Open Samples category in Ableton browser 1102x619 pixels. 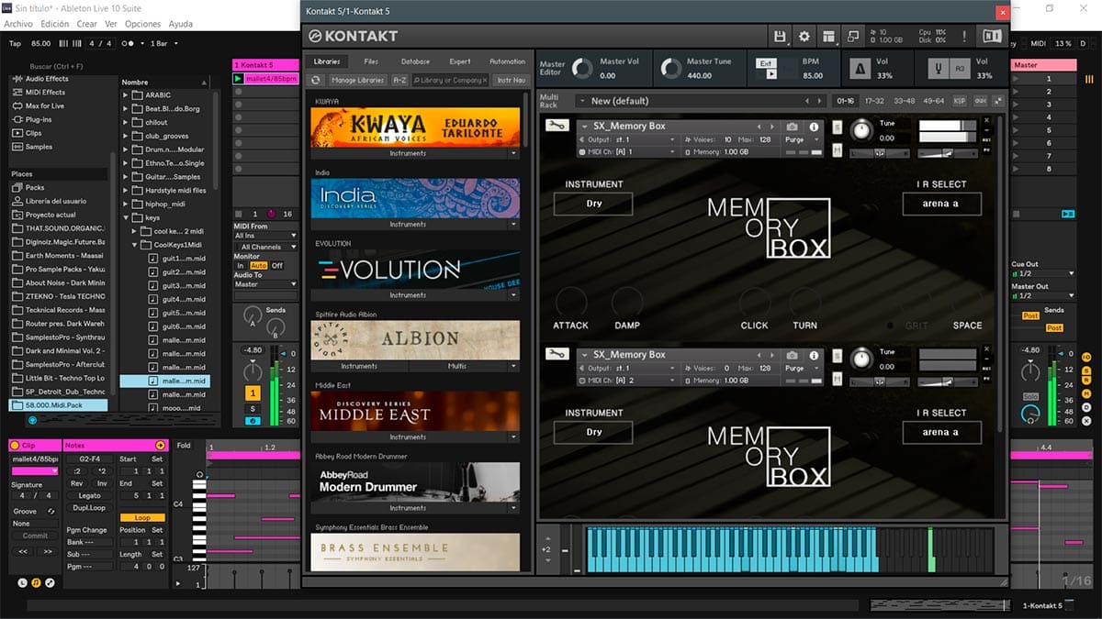(x=39, y=147)
